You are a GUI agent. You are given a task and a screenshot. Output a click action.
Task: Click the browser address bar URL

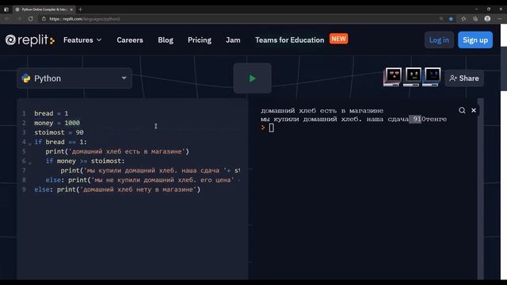click(85, 19)
